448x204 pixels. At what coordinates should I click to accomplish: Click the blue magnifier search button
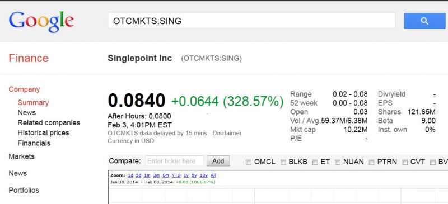click(424, 21)
